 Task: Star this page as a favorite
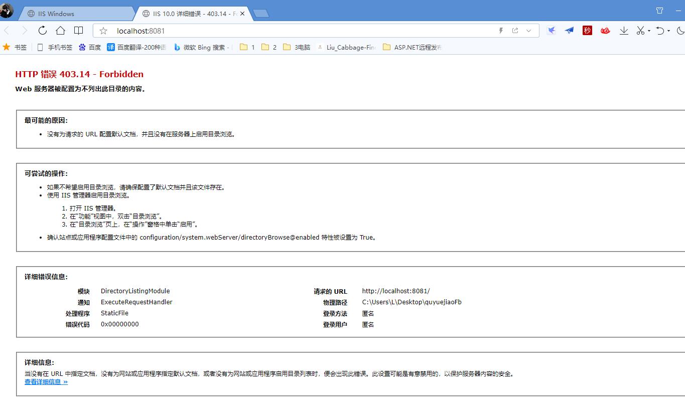click(103, 31)
